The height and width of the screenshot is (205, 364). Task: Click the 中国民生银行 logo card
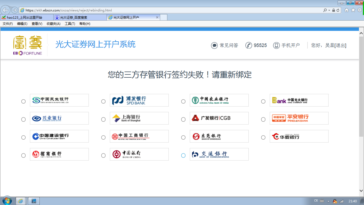point(59,100)
